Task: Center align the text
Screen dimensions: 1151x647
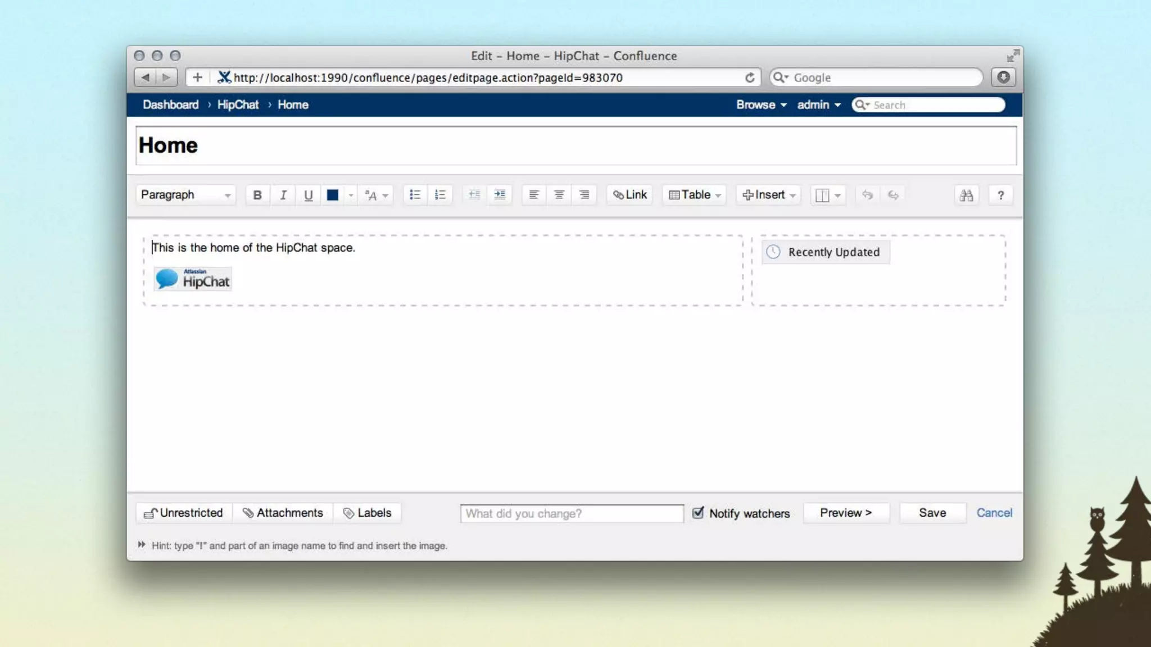Action: point(559,195)
